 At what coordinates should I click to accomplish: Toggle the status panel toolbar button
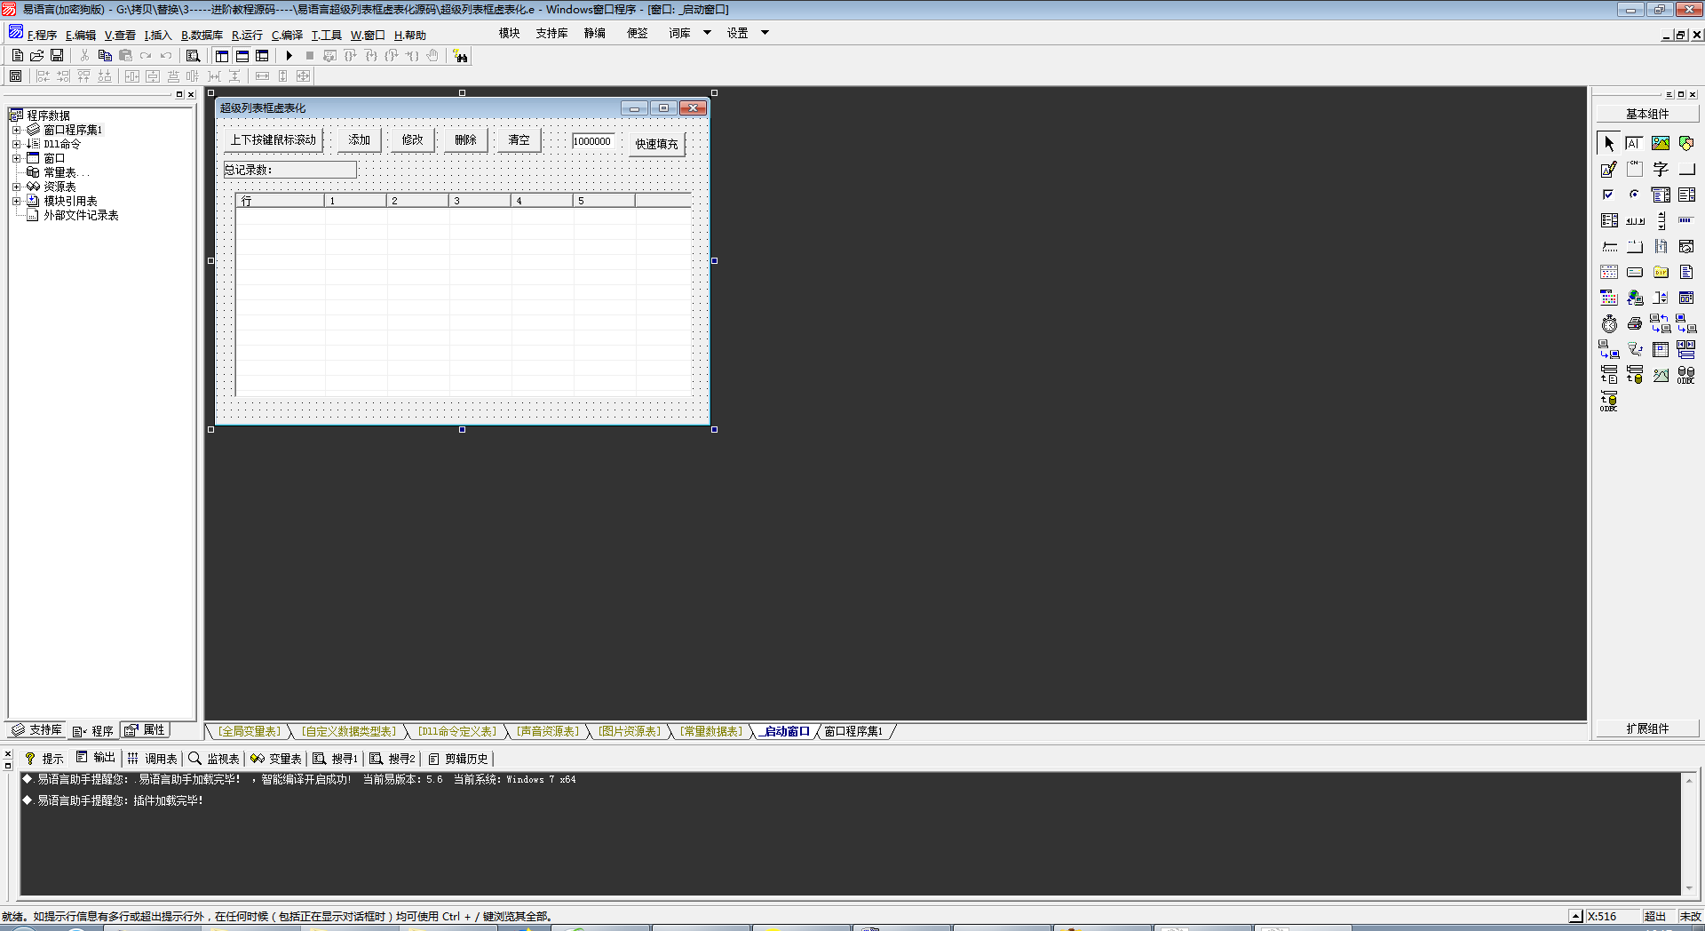pyautogui.click(x=242, y=55)
